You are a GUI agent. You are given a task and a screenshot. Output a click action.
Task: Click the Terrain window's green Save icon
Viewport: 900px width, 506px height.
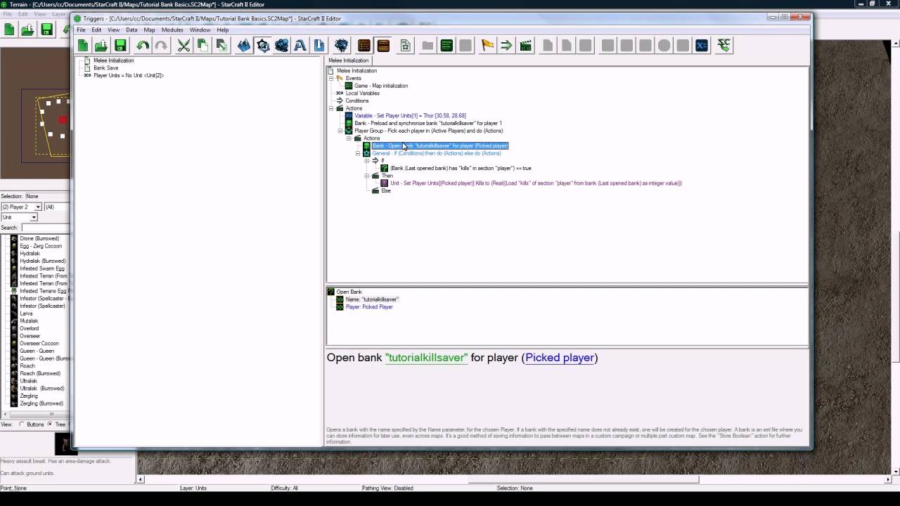pos(46,30)
